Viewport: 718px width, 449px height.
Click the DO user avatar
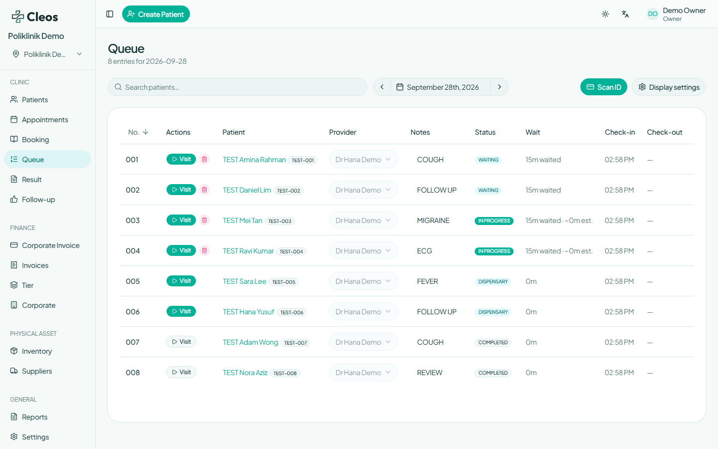(x=653, y=14)
